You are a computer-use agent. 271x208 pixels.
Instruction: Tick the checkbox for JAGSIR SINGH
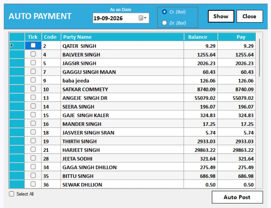pos(33,63)
